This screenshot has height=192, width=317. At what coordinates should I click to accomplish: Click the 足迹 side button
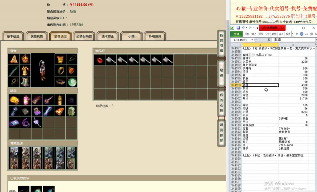(x=221, y=73)
